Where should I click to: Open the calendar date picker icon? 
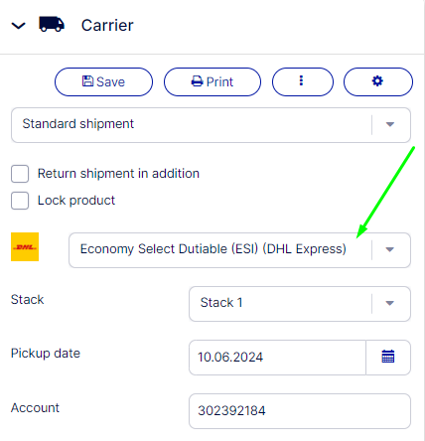coord(388,357)
